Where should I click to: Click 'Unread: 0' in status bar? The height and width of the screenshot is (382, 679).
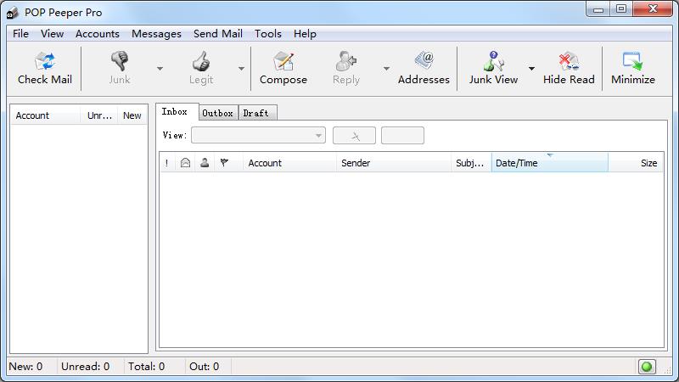tap(86, 367)
